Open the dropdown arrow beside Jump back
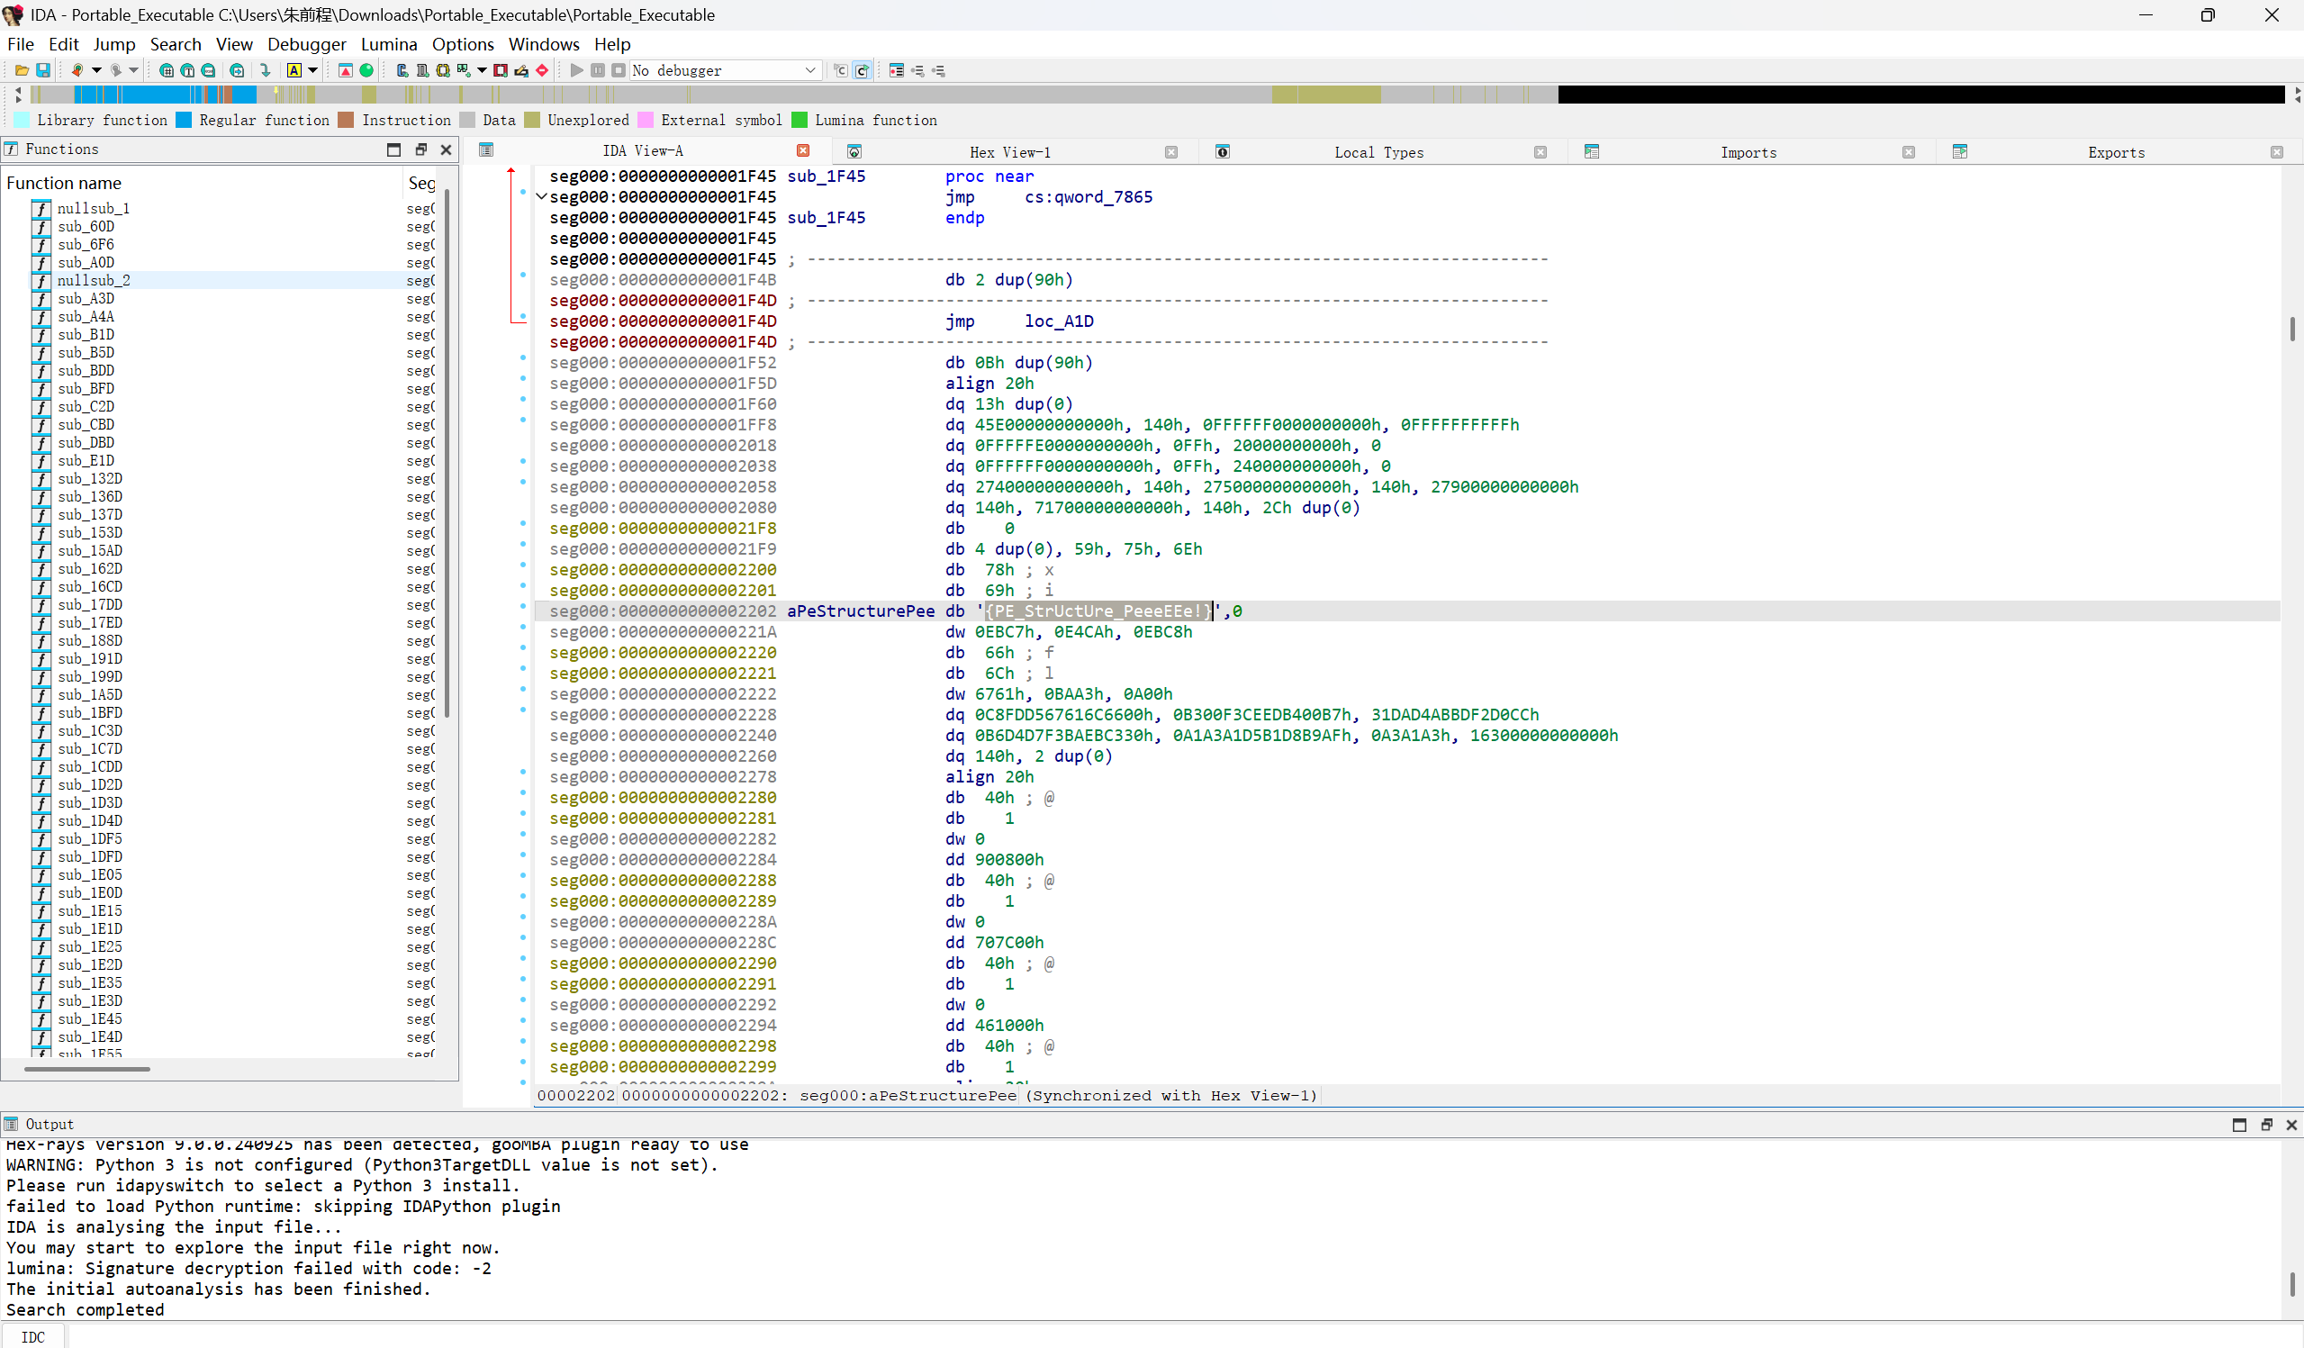Image resolution: width=2304 pixels, height=1348 pixels. pos(96,70)
